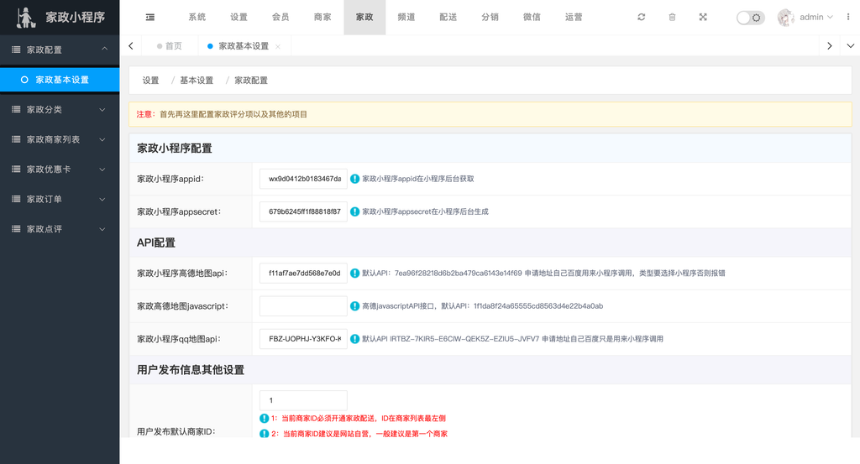Image resolution: width=860 pixels, height=464 pixels.
Task: Click the 家政配置 breadcrumb link
Action: [251, 81]
